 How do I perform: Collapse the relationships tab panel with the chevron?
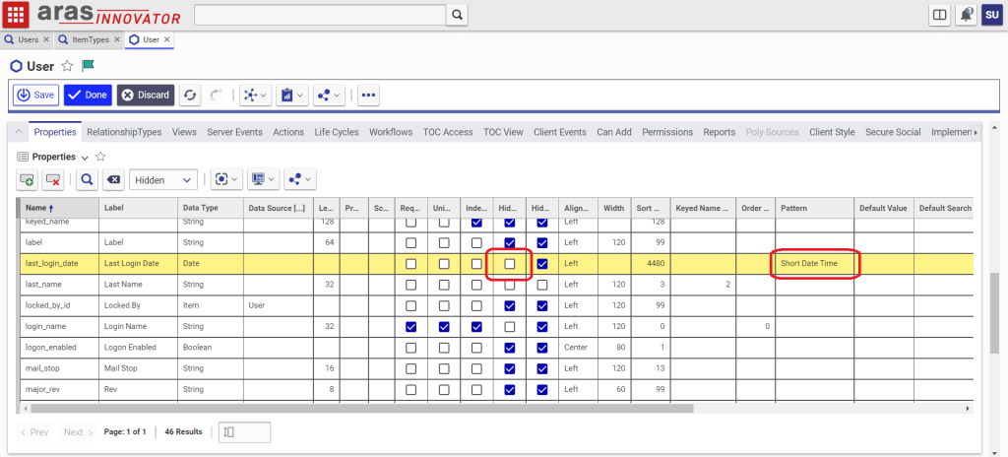coord(18,132)
